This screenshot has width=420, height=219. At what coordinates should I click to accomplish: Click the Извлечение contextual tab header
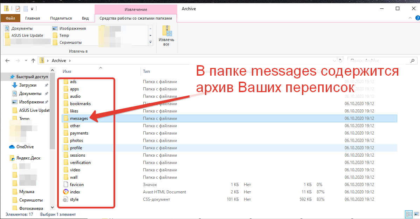click(136, 9)
